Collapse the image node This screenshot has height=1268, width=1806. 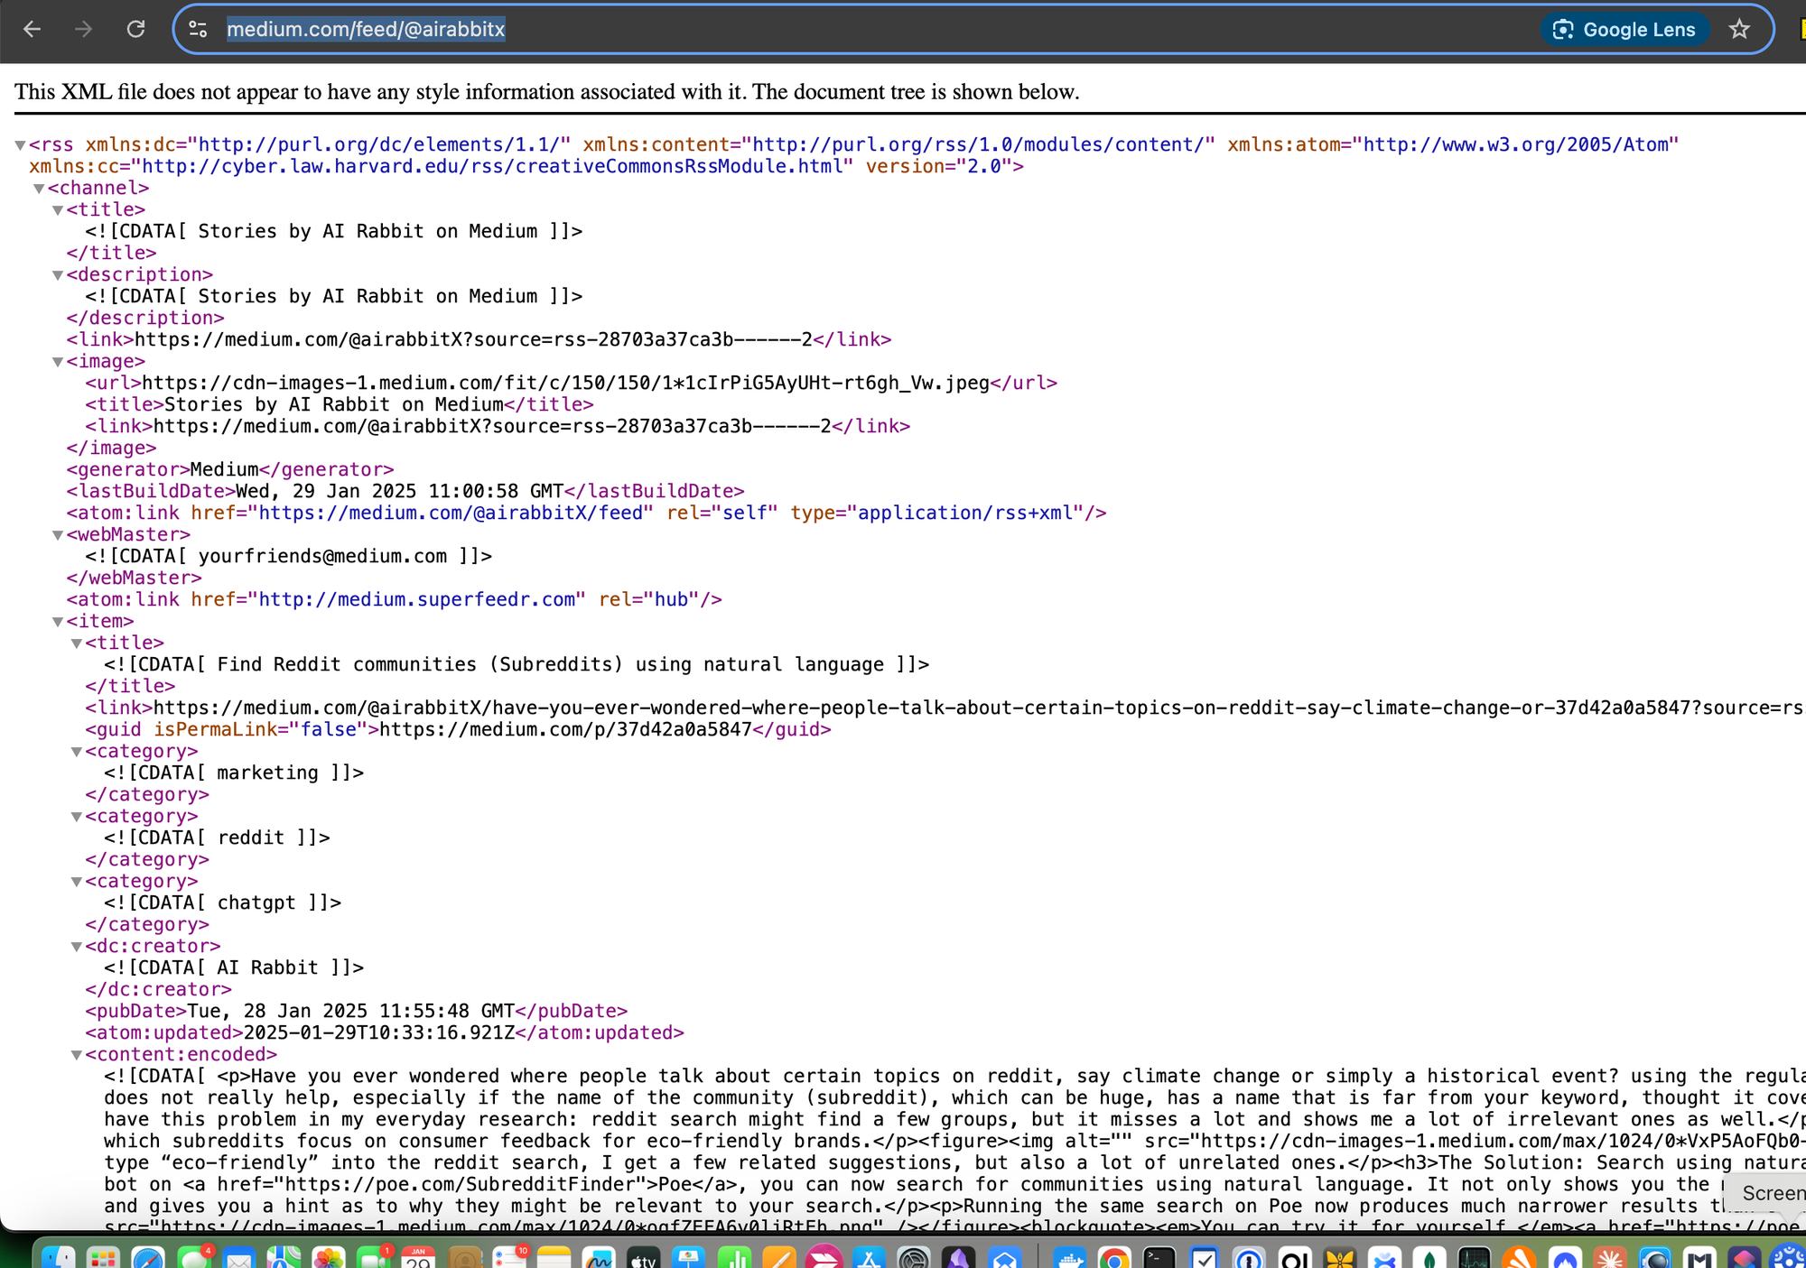coord(58,362)
